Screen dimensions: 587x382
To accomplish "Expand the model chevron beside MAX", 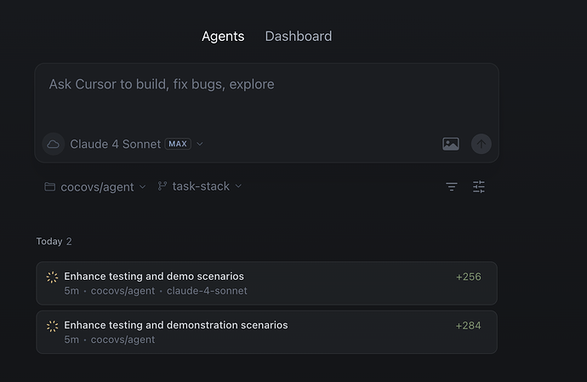I will (x=200, y=144).
